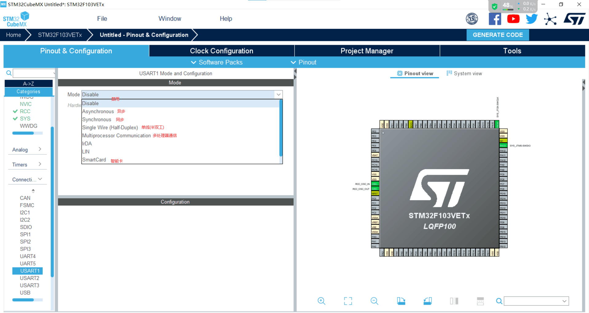Click the STM32F103VETx breadcrumb
The width and height of the screenshot is (589, 313).
coord(60,35)
